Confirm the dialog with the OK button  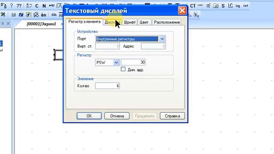click(x=89, y=116)
